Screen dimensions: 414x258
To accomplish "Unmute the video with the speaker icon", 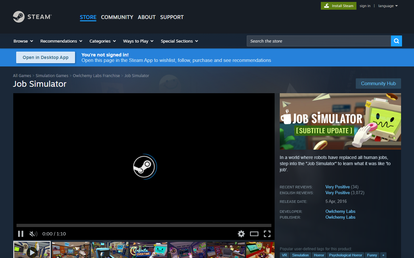I will coord(33,234).
